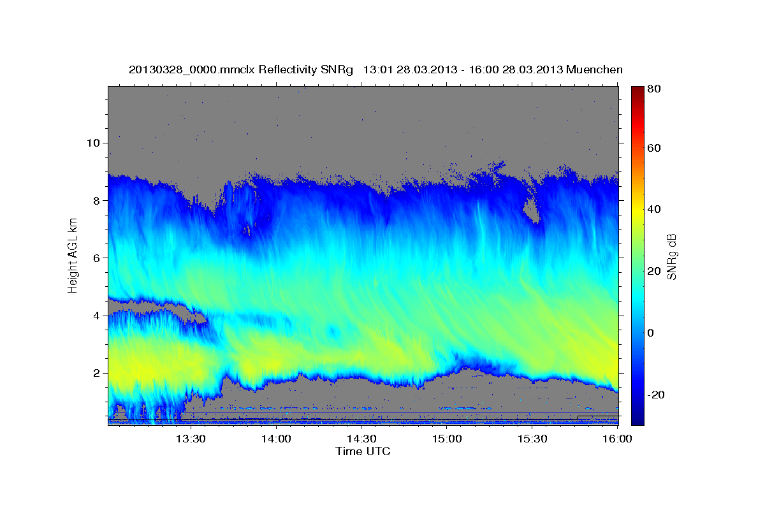Click the height tick label 8
Image resolution: width=765 pixels, height=510 pixels.
click(97, 200)
